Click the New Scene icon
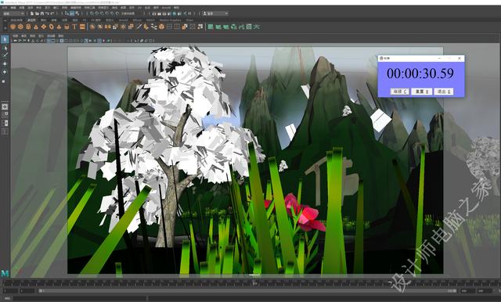501x302 pixels. [x=32, y=13]
